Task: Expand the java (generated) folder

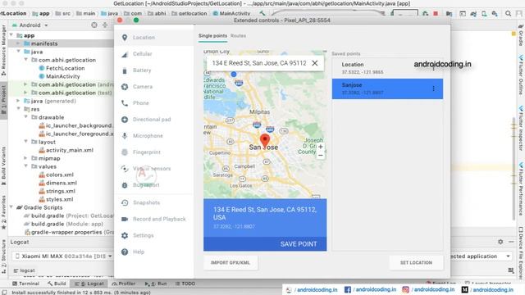Action: tap(18, 101)
